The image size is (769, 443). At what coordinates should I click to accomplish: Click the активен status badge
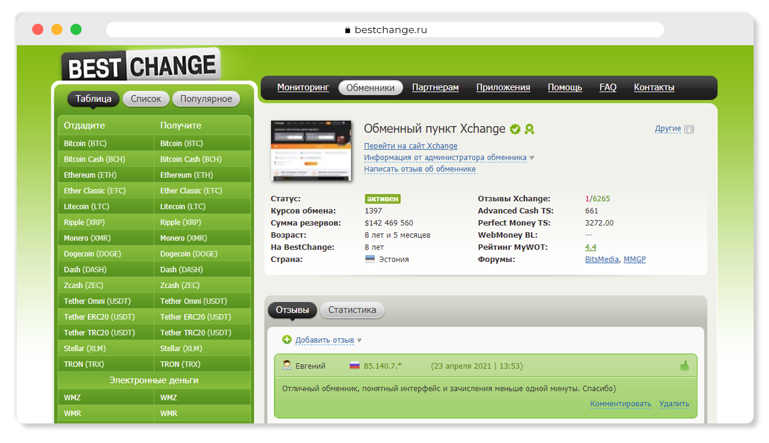pos(383,199)
